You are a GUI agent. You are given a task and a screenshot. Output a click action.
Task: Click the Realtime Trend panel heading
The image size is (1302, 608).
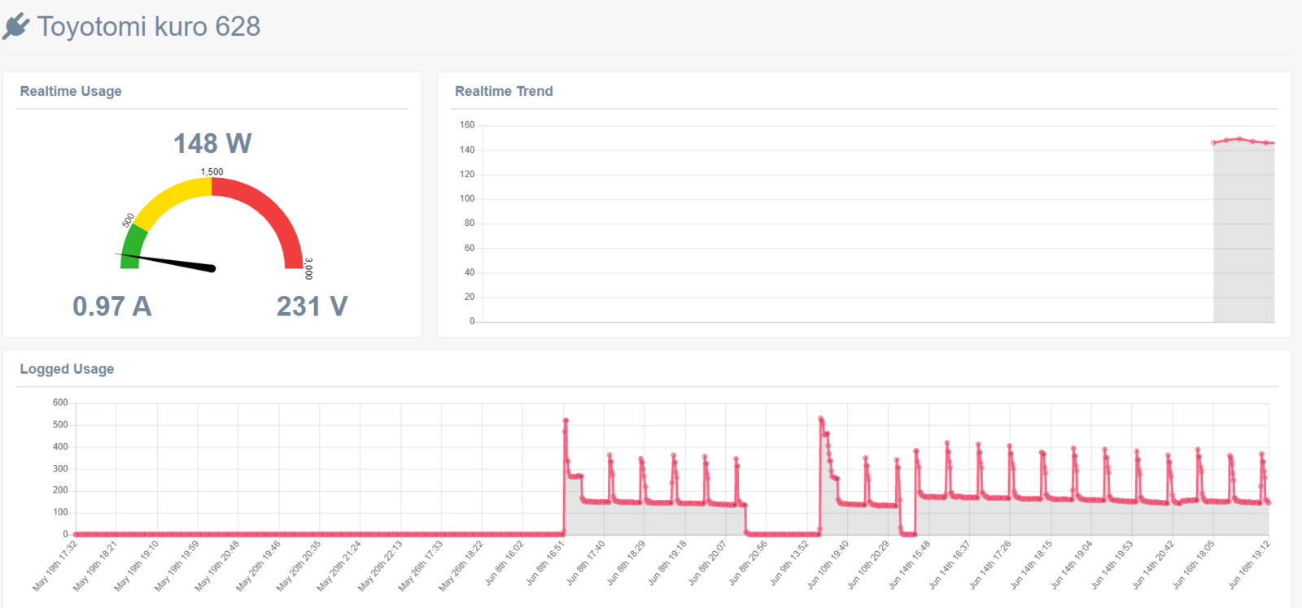[504, 91]
